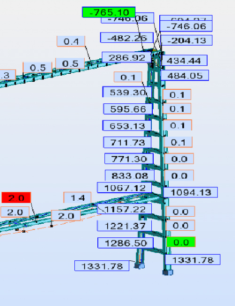This screenshot has width=235, height=306.
Task: Click the -204.13 result label
Action: coord(187,40)
